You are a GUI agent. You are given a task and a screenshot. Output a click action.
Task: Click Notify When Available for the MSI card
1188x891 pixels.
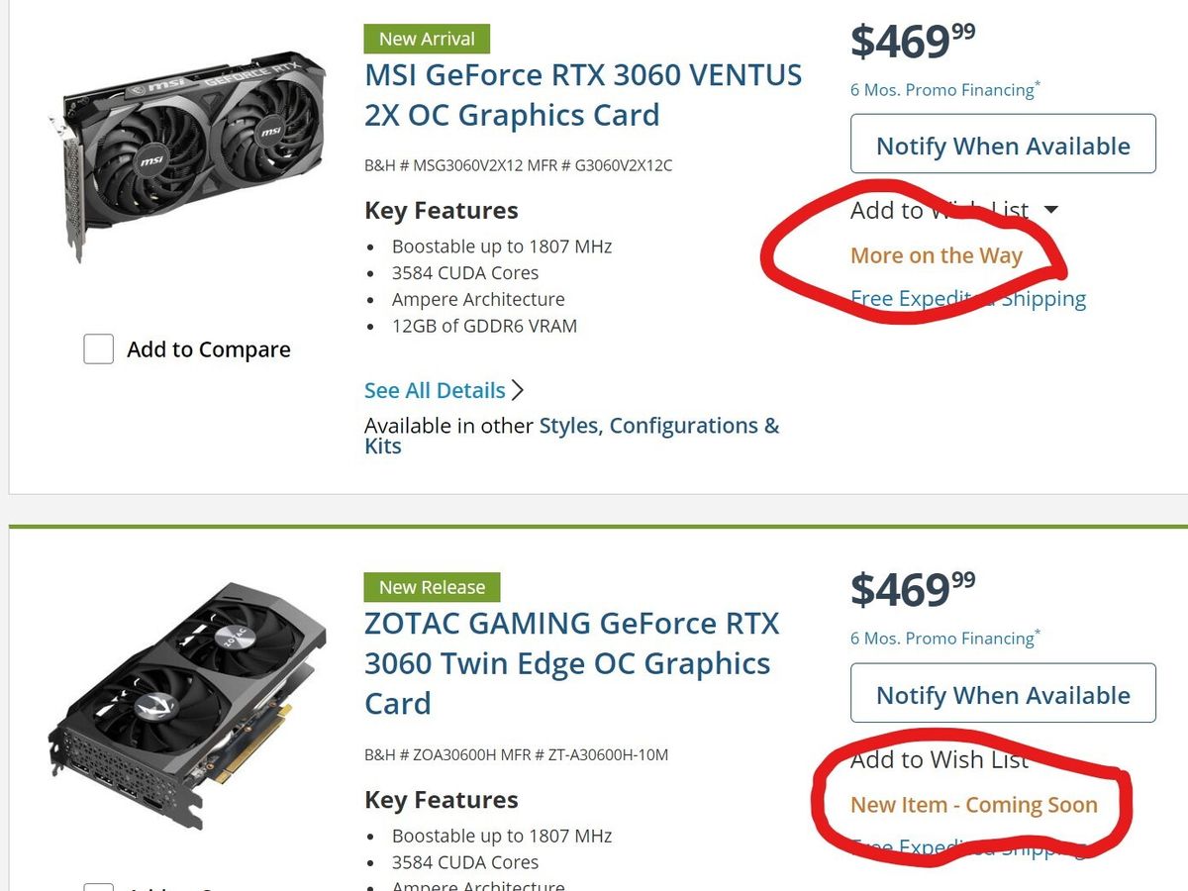(x=1003, y=145)
